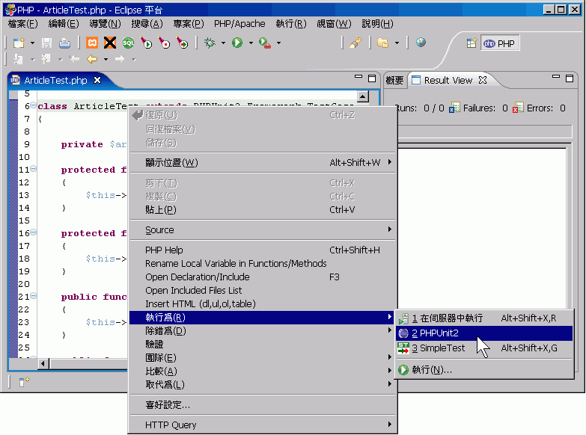Click the Save disk icon in toolbar
Screen dimensions: 586x435
(46, 43)
